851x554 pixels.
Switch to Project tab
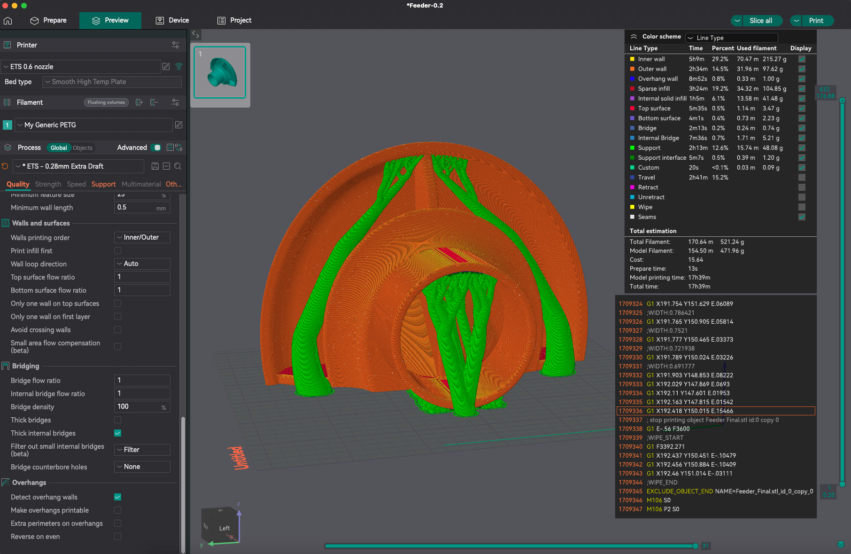tap(234, 21)
